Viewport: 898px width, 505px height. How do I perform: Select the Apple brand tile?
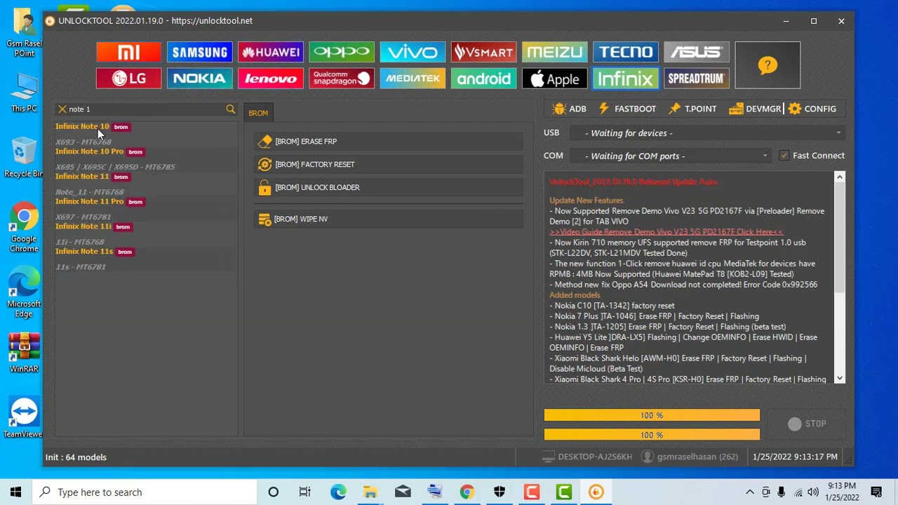(x=554, y=79)
